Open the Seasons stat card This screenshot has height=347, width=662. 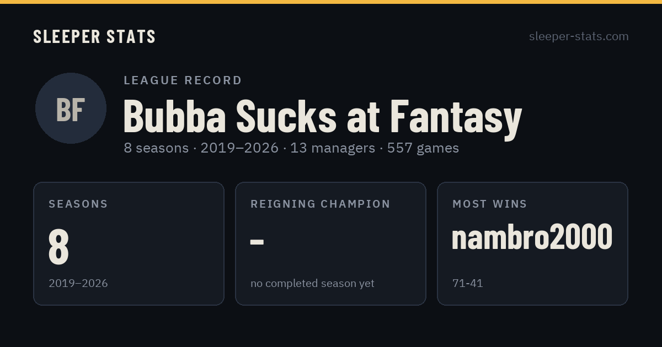point(129,243)
